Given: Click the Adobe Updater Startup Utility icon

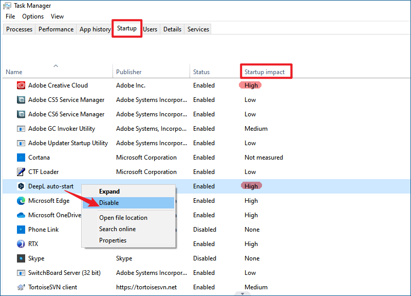Looking at the screenshot, I should [x=21, y=143].
